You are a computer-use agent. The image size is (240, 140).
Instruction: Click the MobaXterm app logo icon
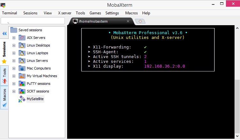click(3, 5)
